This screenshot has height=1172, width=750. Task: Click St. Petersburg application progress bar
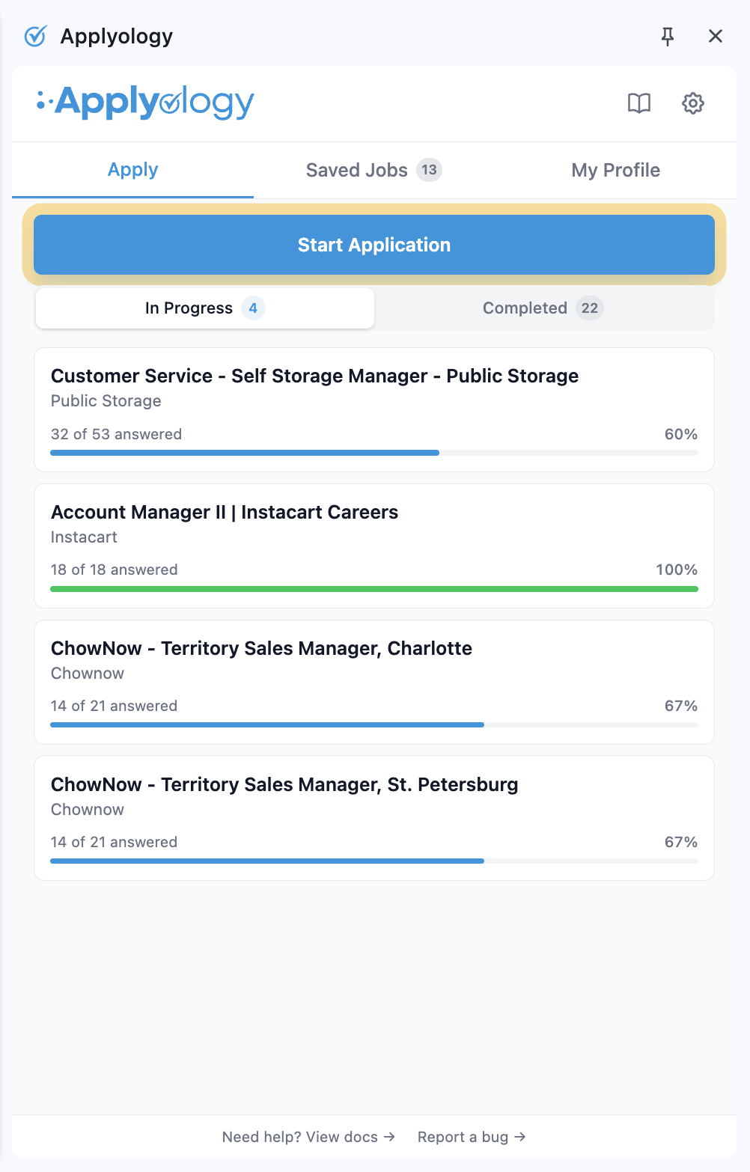coord(374,861)
